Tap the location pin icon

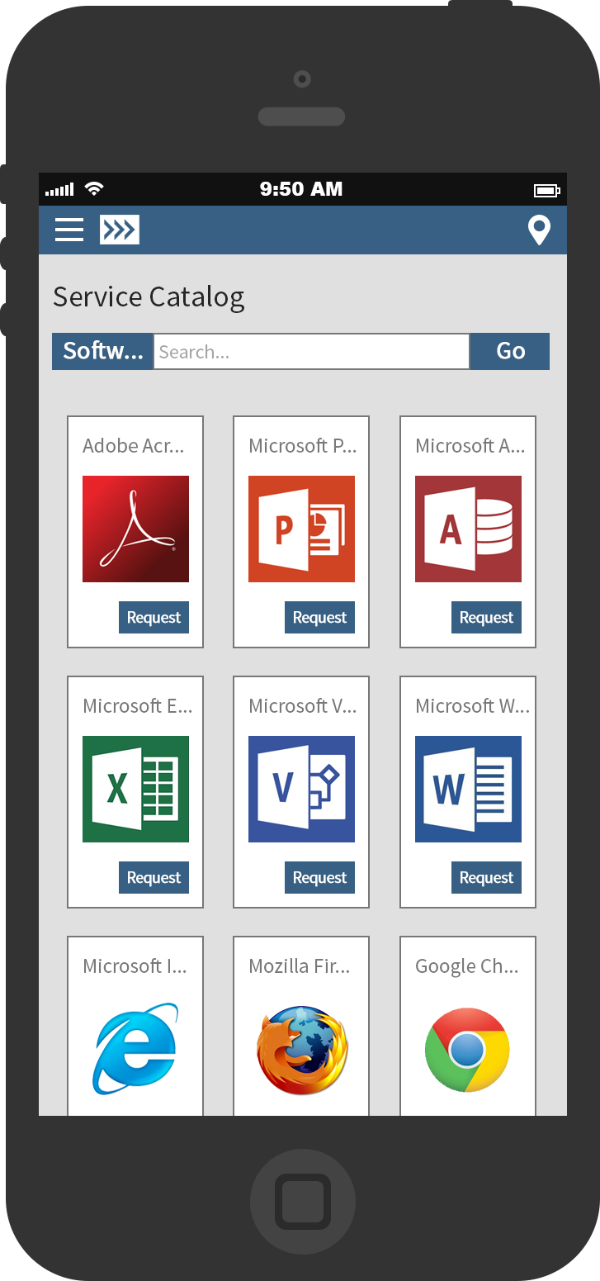[539, 230]
